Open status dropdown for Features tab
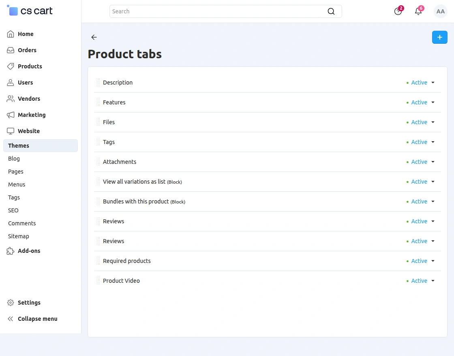This screenshot has height=356, width=454. (x=420, y=102)
